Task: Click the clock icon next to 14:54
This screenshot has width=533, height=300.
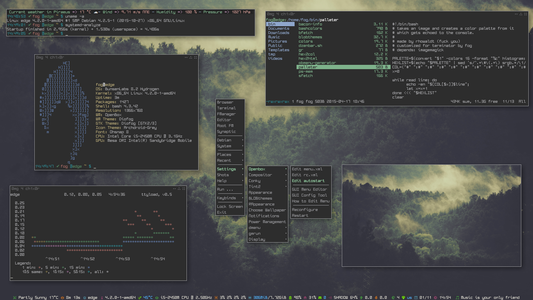Action: click(x=435, y=297)
